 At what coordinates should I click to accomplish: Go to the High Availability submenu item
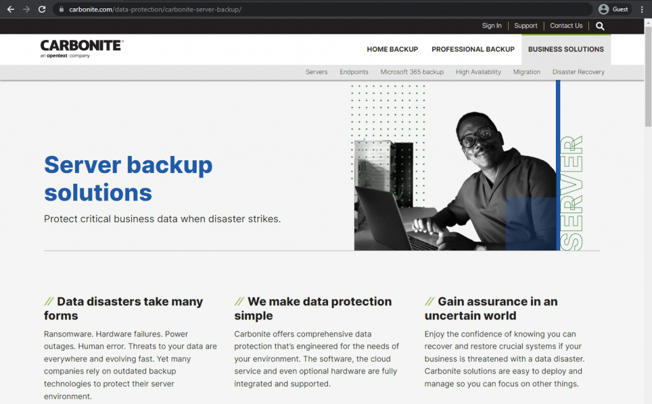pyautogui.click(x=478, y=72)
